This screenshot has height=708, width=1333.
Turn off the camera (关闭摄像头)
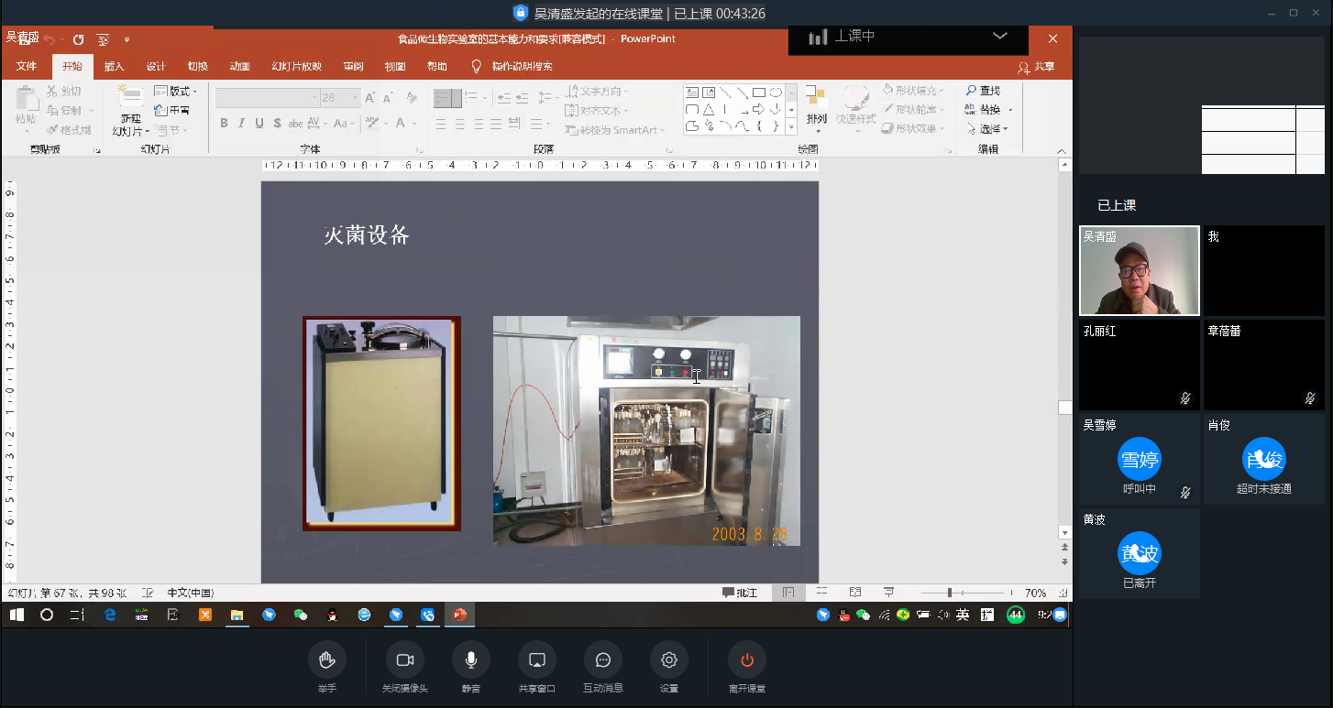[404, 660]
